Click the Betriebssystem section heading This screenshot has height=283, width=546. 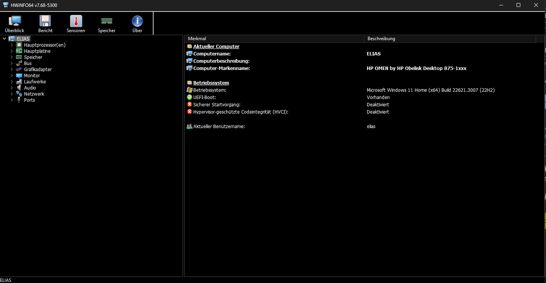click(x=211, y=83)
